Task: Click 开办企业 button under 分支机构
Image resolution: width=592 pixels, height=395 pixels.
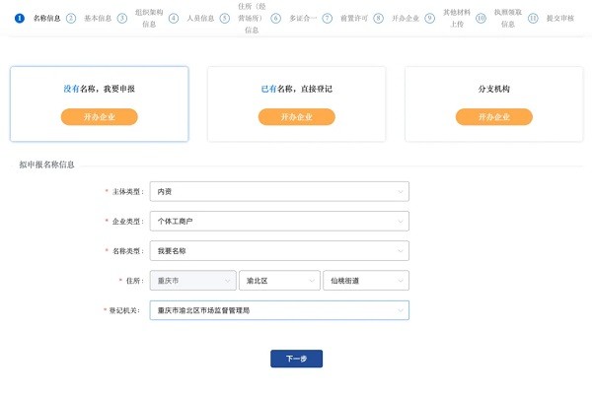Action: pos(493,116)
